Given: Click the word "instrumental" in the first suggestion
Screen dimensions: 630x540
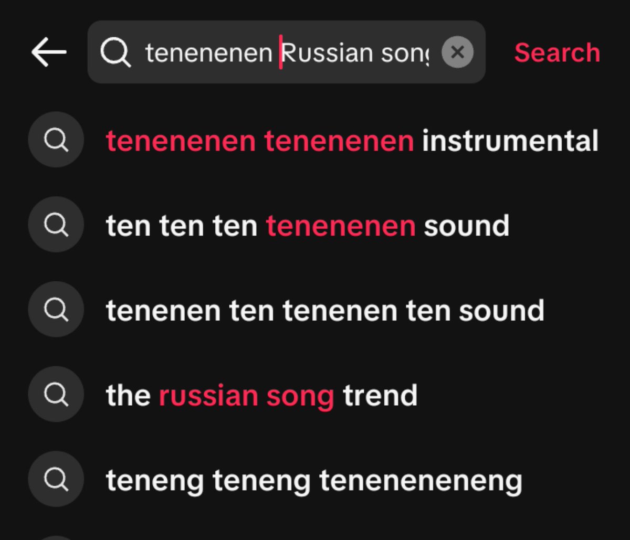Looking at the screenshot, I should [510, 141].
